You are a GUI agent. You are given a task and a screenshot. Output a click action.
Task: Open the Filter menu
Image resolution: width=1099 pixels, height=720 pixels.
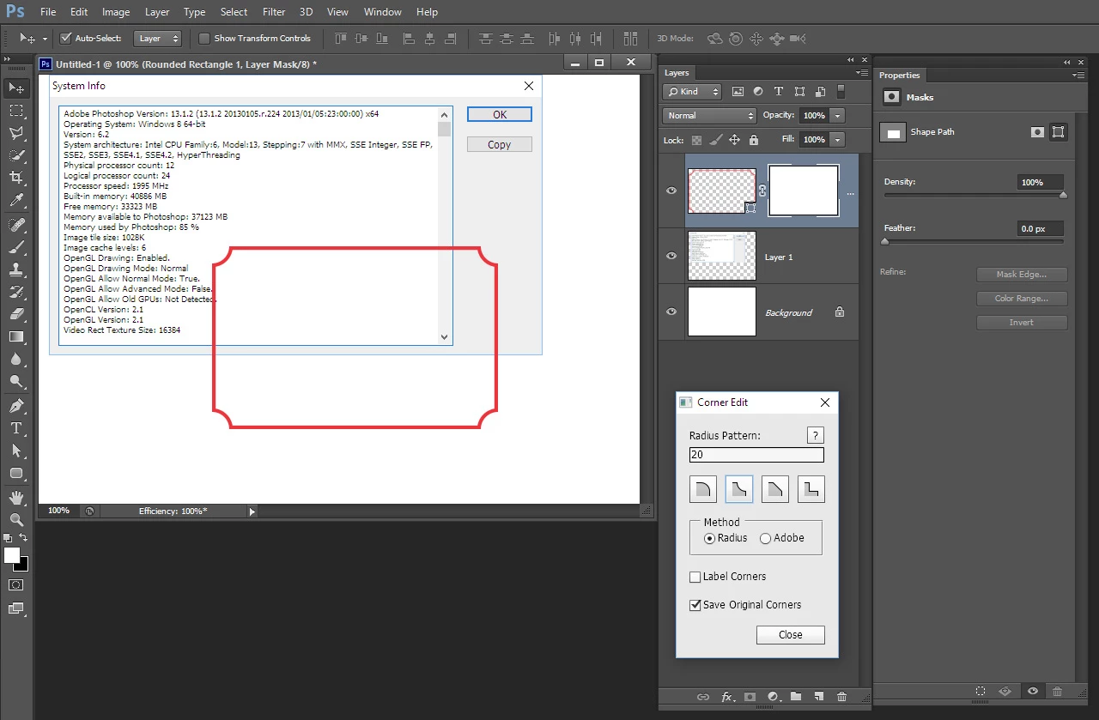pos(274,12)
